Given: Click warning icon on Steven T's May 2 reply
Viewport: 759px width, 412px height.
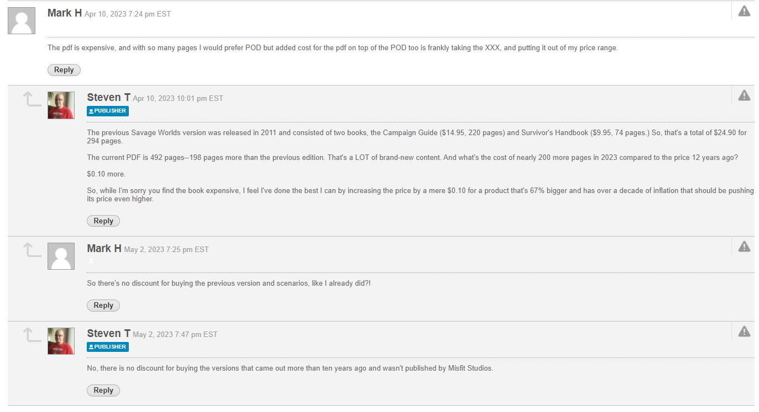Looking at the screenshot, I should click(744, 331).
